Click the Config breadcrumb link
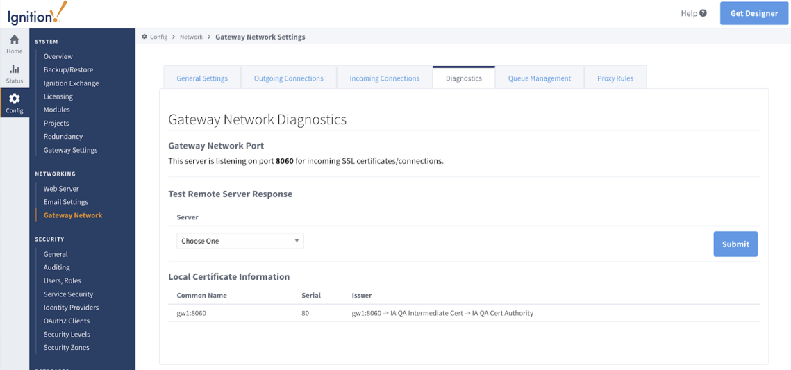Image resolution: width=791 pixels, height=370 pixels. pyautogui.click(x=158, y=37)
